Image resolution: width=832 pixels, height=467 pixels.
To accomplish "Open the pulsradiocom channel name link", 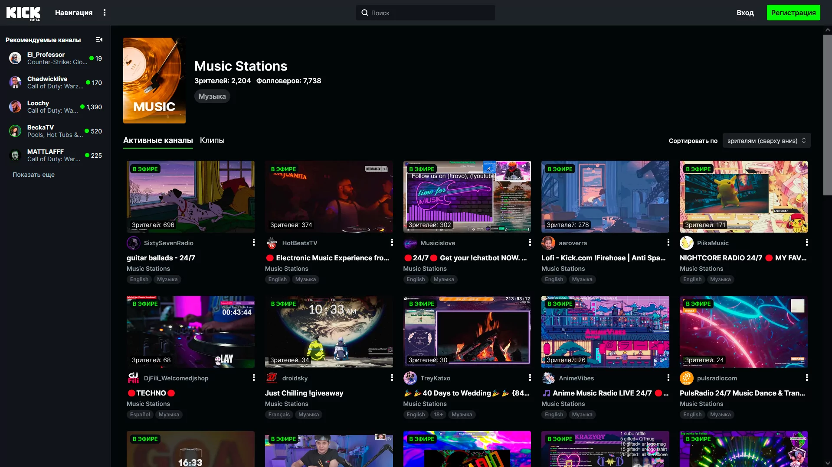I will (717, 378).
